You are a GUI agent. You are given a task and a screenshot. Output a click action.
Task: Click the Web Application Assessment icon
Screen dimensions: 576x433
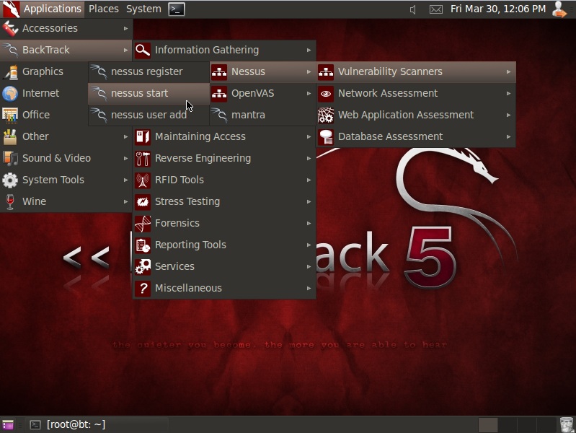[x=326, y=115]
